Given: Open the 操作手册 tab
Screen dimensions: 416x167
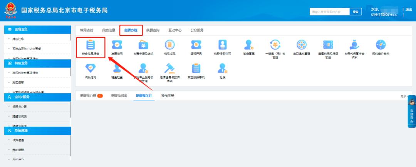Looking at the screenshot, I should [x=168, y=96].
